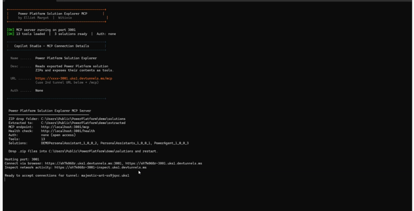The image size is (414, 211).
Task: Click the first green [OK] status marker
Action: [11, 30]
